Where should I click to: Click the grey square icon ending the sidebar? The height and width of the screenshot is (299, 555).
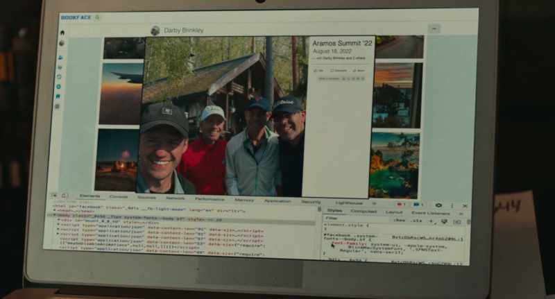pos(58,107)
